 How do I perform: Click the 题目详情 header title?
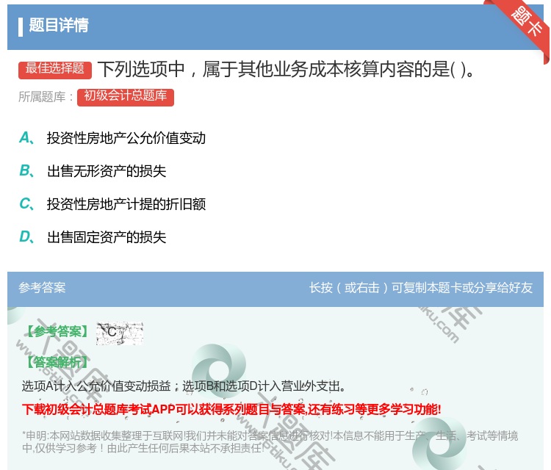59,26
